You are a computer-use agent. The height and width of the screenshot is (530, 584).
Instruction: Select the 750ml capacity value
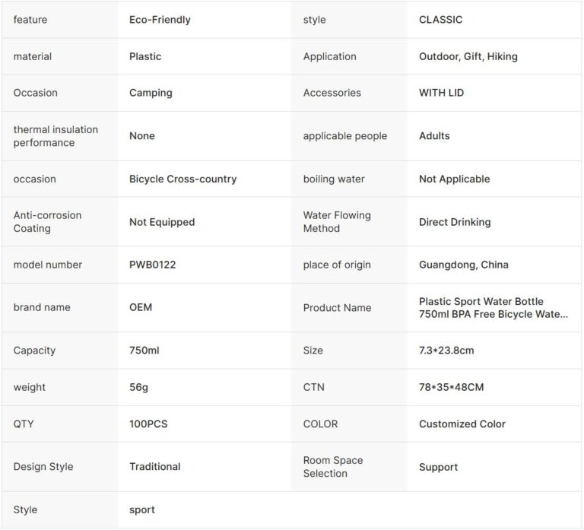[144, 351]
